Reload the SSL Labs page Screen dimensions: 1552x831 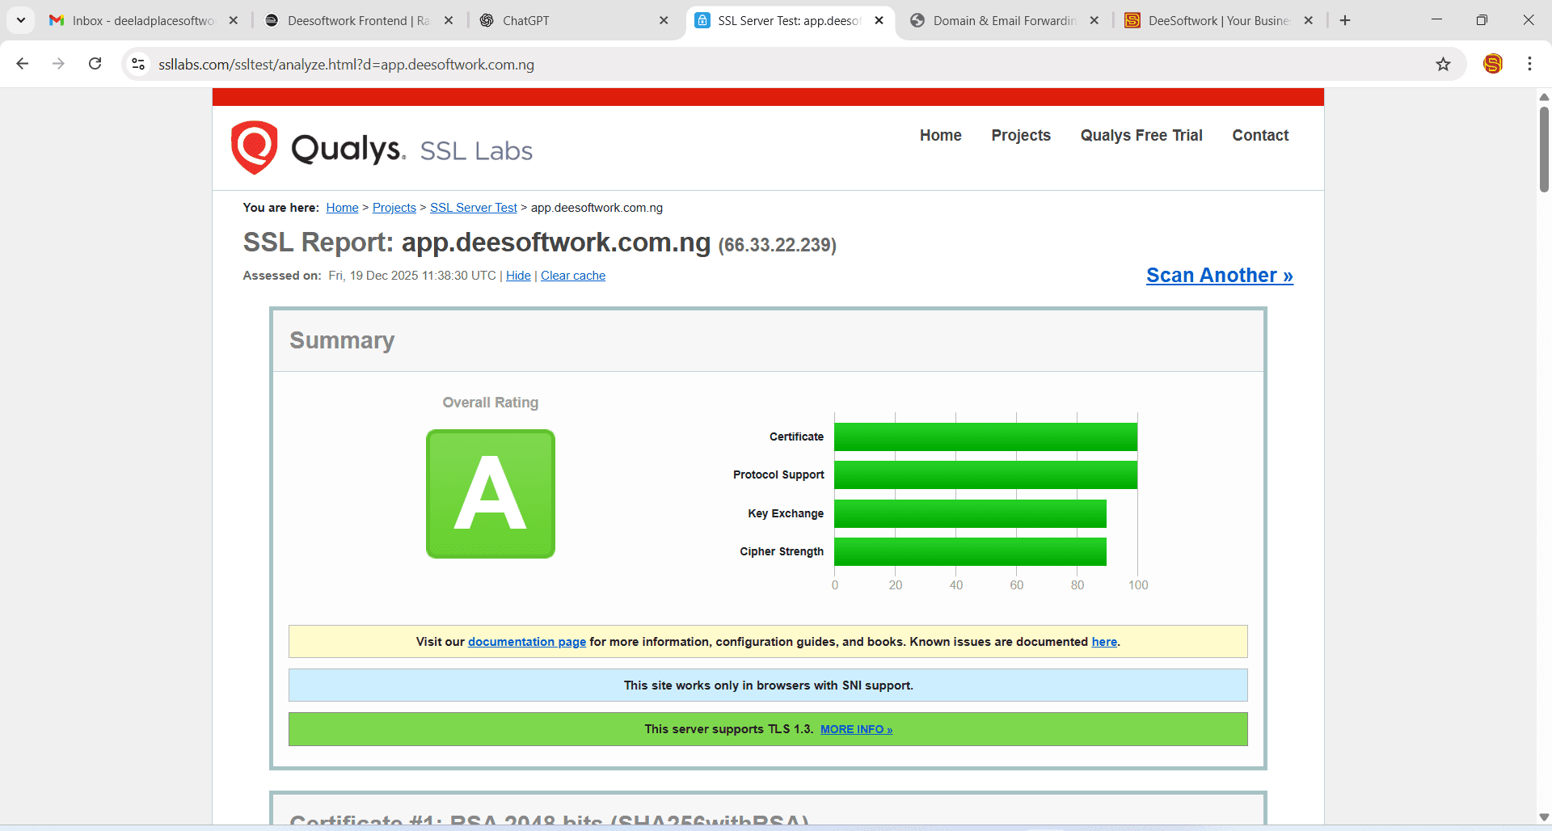coord(95,64)
